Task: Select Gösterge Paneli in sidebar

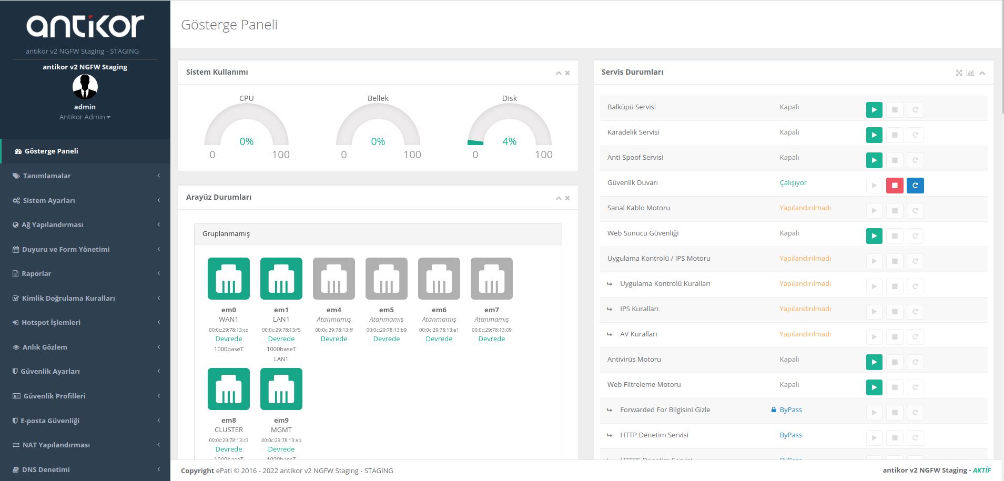Action: point(85,151)
